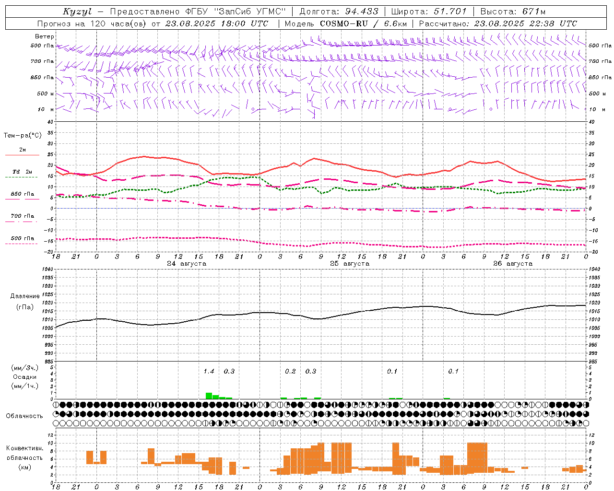Click the precipitation amount "1.4"
614x491 pixels.
209,371
